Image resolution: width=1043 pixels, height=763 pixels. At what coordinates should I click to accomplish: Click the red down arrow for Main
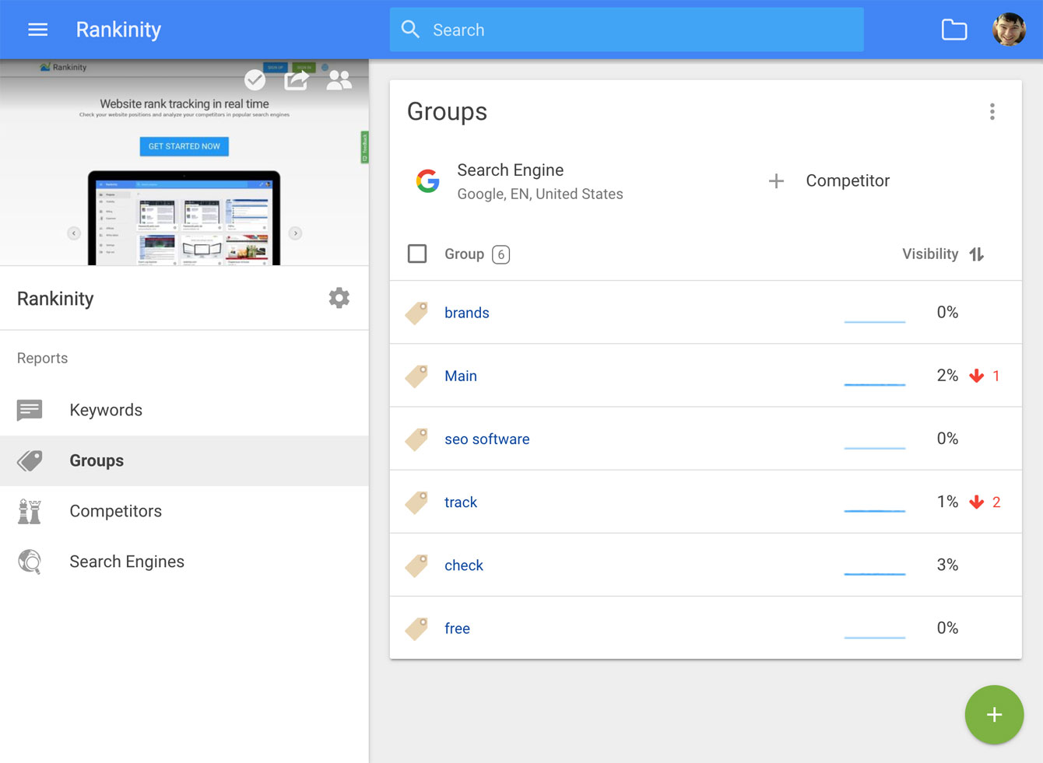pyautogui.click(x=976, y=376)
